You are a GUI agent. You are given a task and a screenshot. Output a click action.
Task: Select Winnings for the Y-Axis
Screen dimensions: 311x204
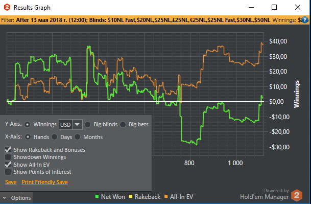tap(28, 125)
